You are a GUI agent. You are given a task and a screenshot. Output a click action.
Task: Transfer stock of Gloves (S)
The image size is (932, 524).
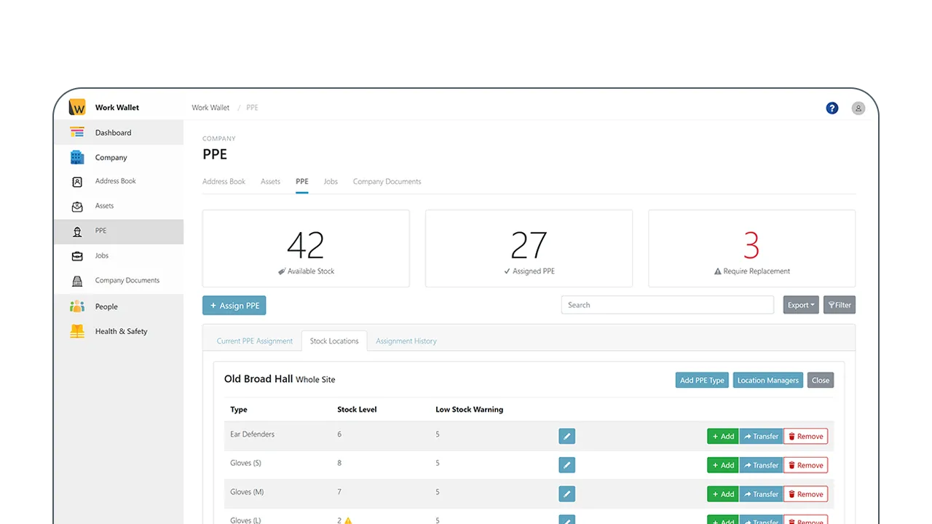pos(761,464)
